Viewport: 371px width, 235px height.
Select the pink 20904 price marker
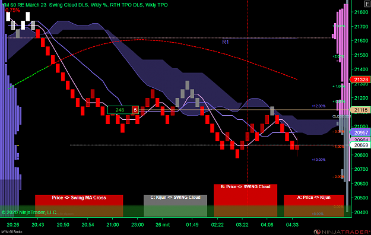360,139
